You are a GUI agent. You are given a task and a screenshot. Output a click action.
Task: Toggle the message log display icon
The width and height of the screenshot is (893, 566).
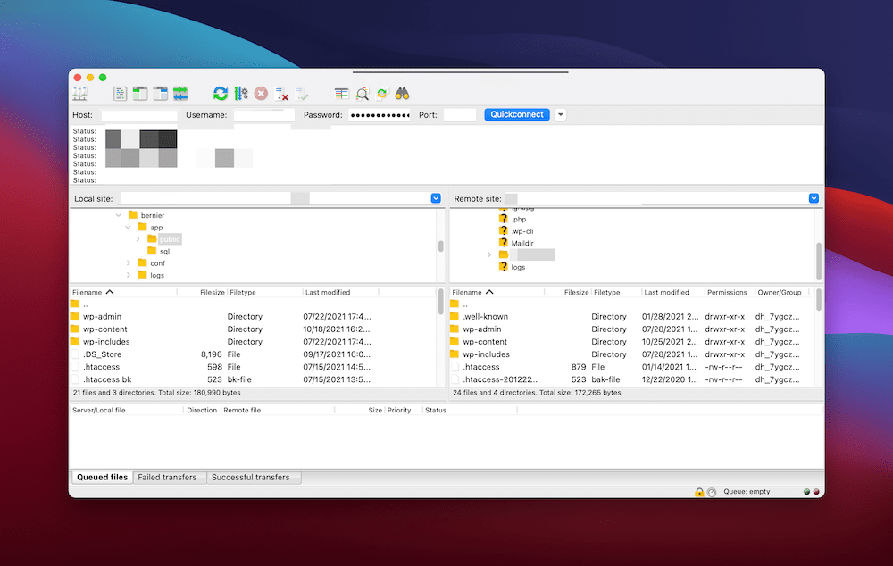(120, 94)
